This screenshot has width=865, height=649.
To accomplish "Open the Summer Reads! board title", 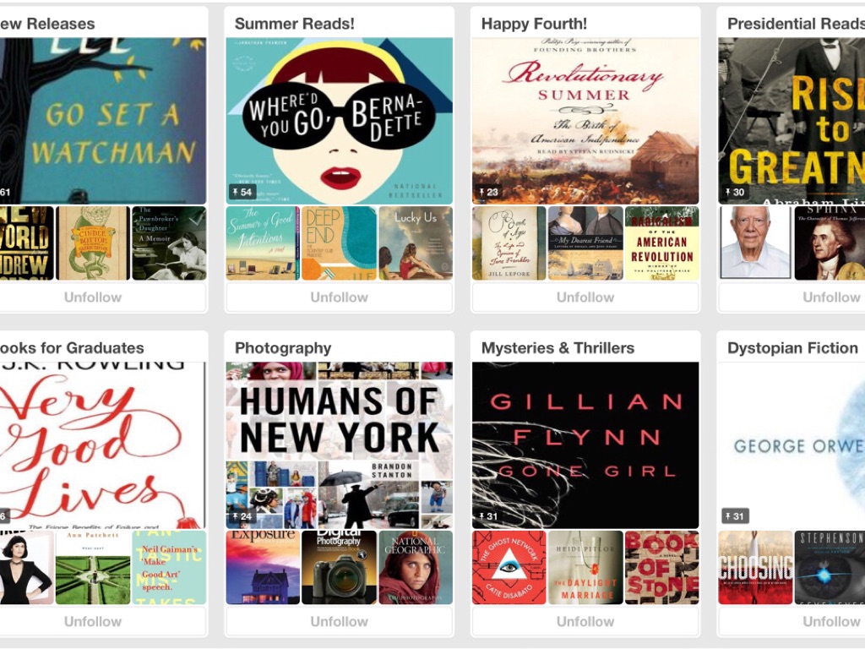I will (295, 24).
